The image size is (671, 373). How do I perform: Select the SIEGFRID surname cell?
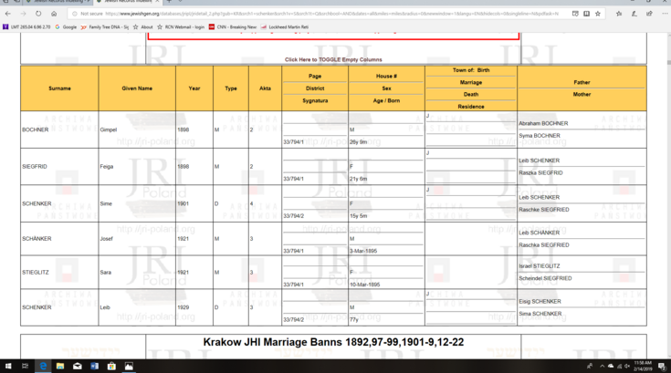point(59,167)
